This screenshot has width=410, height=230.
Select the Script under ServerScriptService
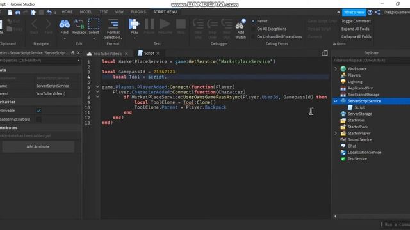(x=359, y=107)
